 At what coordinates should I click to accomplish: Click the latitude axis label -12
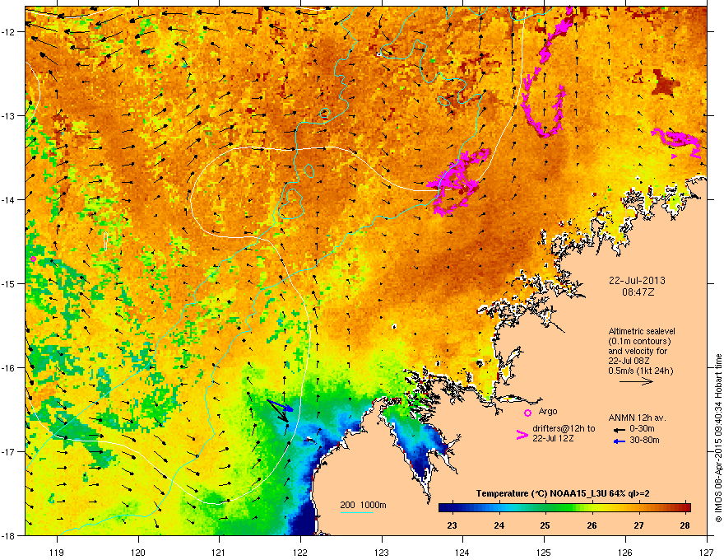(x=8, y=31)
